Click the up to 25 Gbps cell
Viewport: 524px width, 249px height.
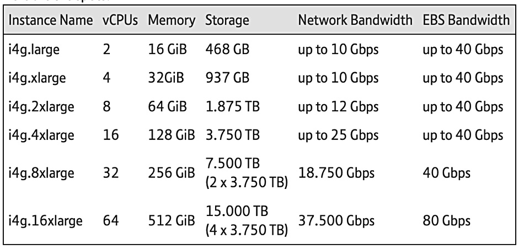click(338, 135)
